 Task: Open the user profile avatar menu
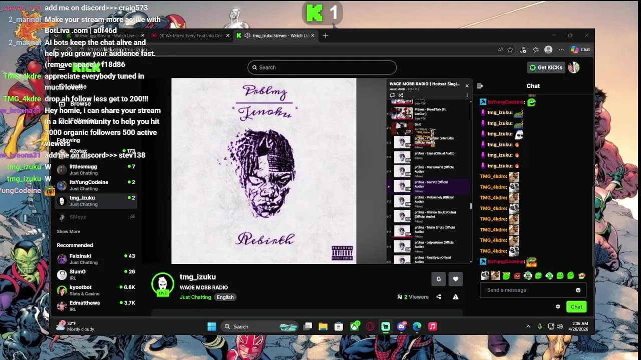tap(573, 67)
